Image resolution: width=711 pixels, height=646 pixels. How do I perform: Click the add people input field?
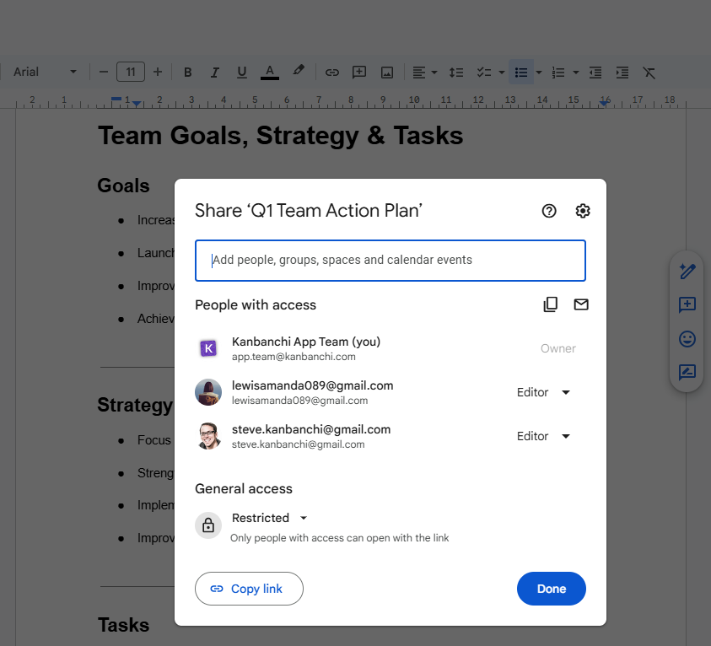click(390, 261)
